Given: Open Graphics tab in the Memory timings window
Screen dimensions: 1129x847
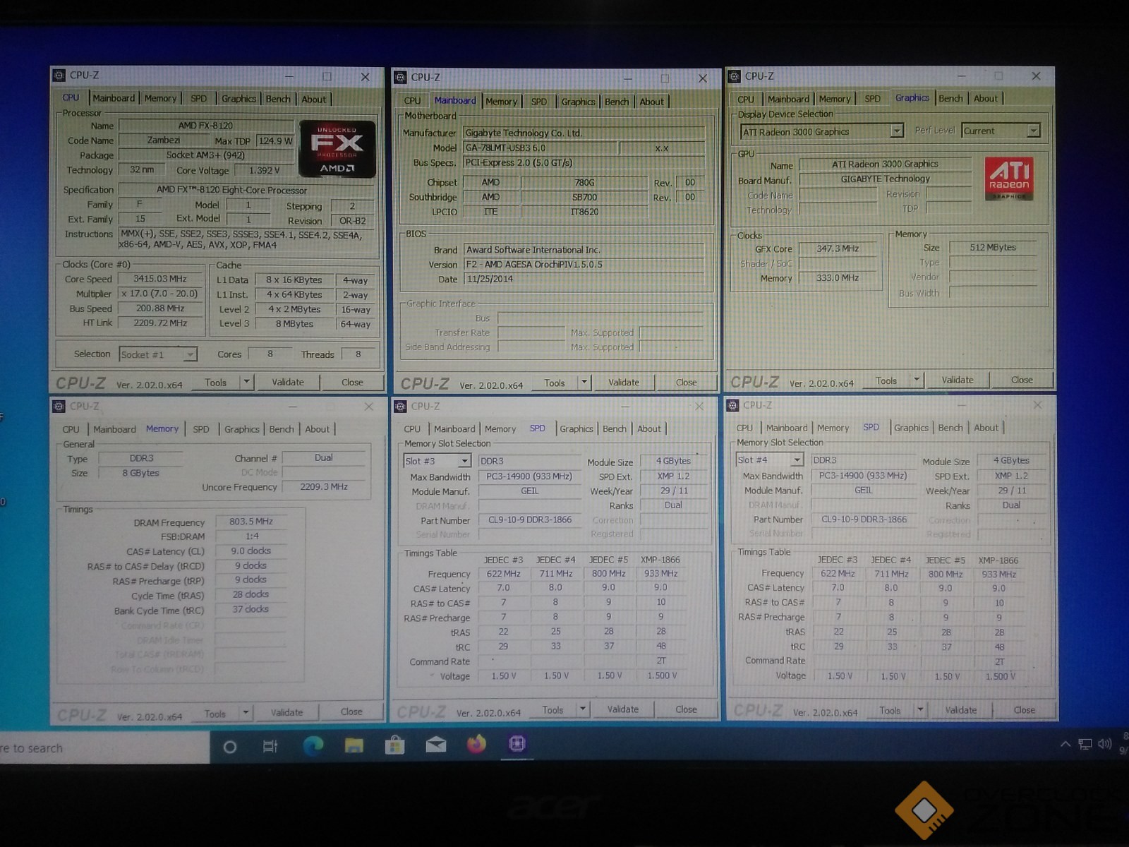Looking at the screenshot, I should (242, 429).
